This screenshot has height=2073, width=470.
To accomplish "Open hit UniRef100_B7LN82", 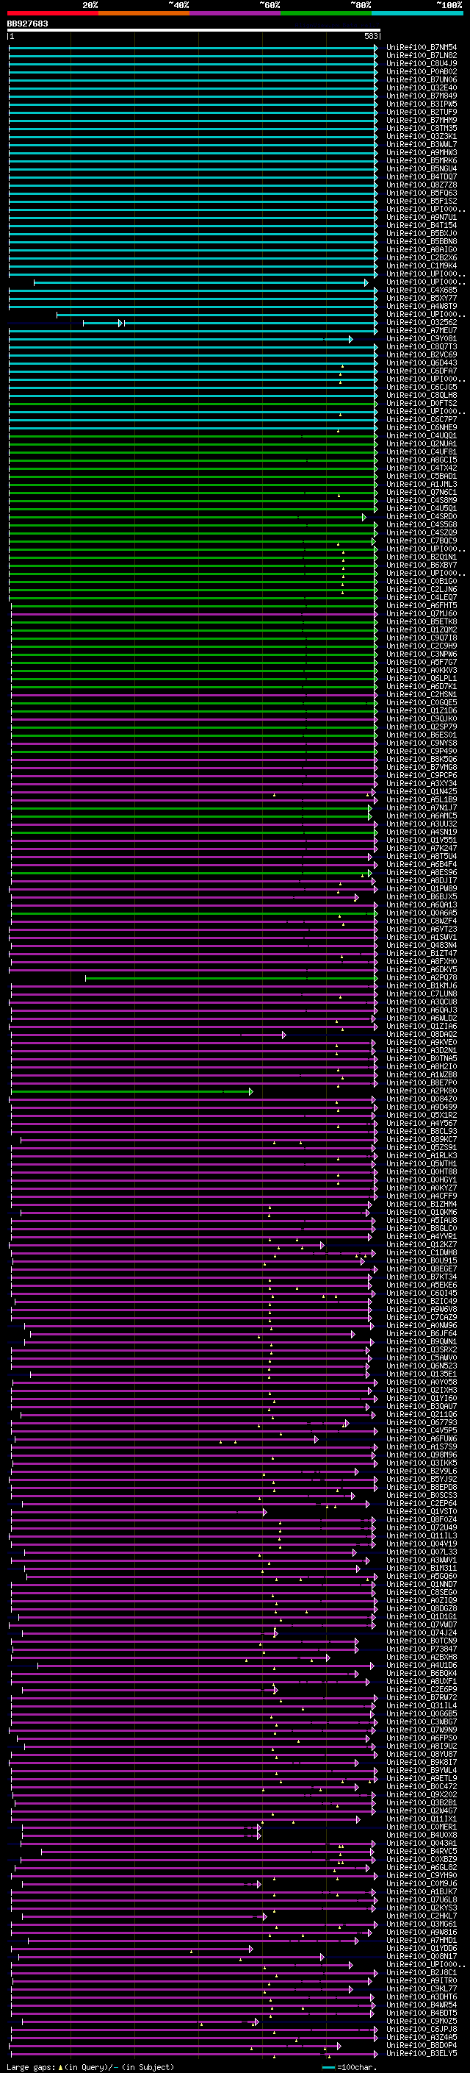I will pos(421,56).
